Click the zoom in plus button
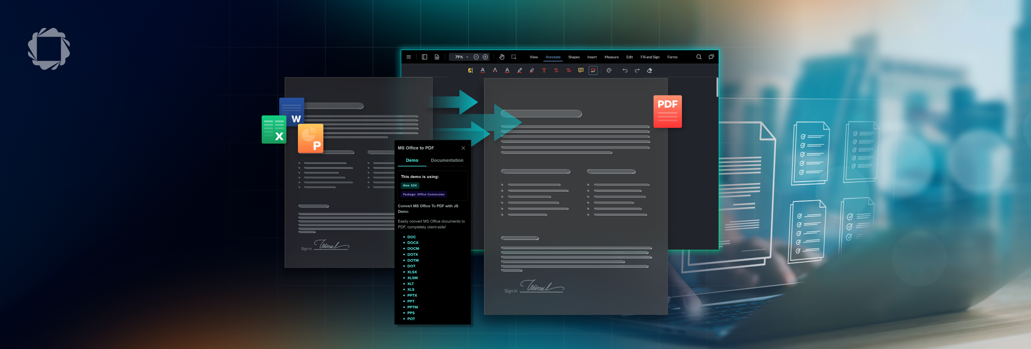The image size is (1031, 349). coord(485,57)
